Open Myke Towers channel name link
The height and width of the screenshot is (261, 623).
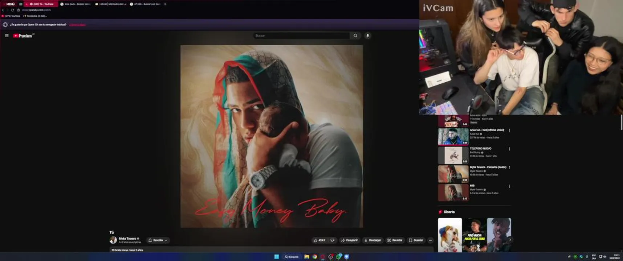pos(127,239)
